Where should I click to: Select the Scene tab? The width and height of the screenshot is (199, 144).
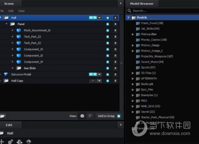click(x=9, y=4)
